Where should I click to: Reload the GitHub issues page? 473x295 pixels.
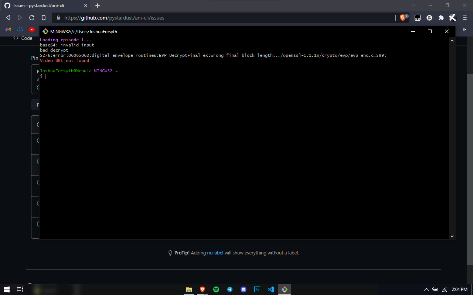click(32, 18)
